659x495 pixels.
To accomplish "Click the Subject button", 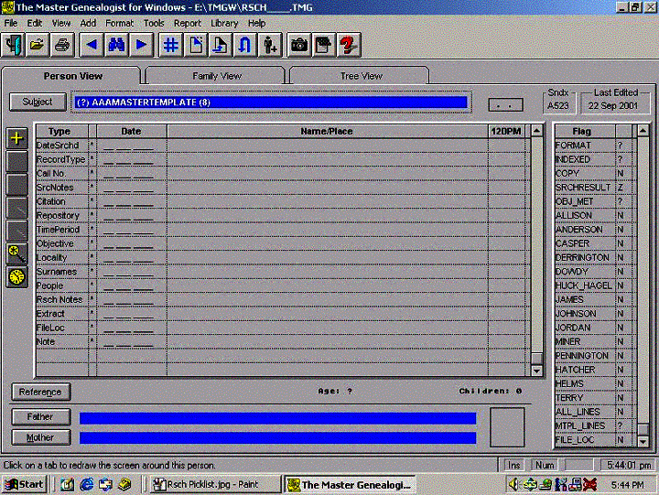I will click(x=38, y=102).
